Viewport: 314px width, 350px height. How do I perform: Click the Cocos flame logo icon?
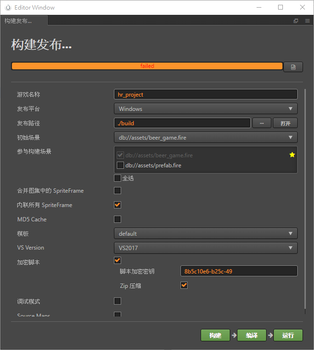[x=8, y=7]
